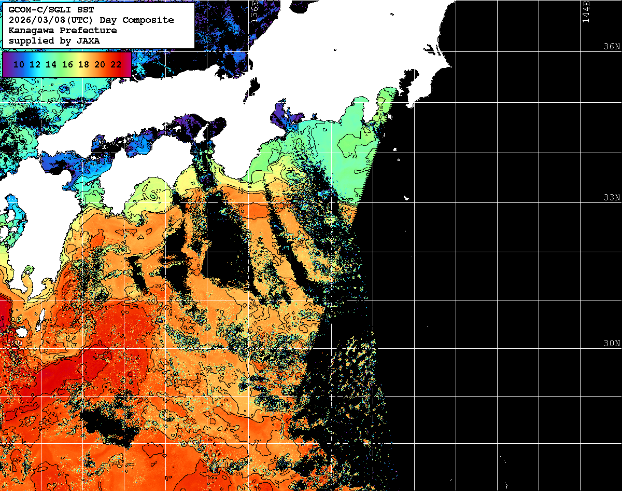622x491 pixels.
Task: Click the 12 value on the color legend
Action: pos(35,64)
